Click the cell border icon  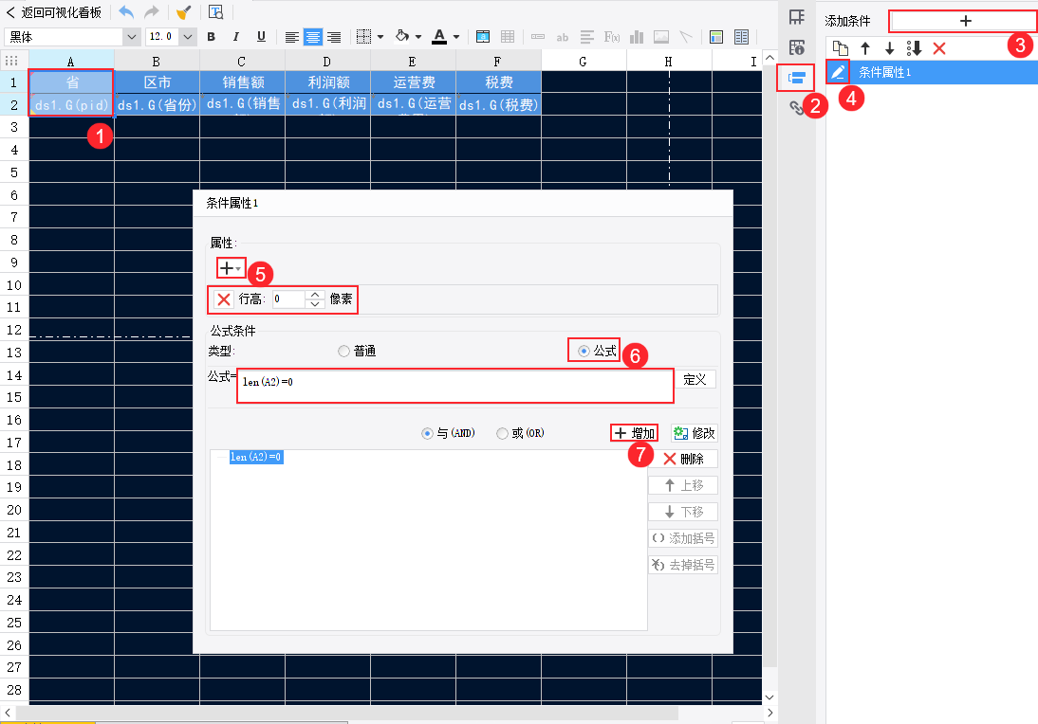[x=363, y=37]
